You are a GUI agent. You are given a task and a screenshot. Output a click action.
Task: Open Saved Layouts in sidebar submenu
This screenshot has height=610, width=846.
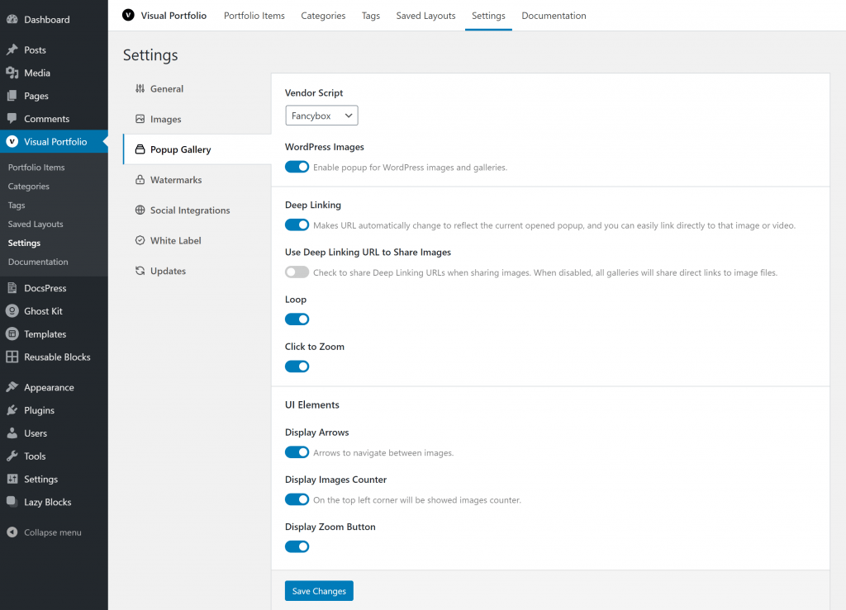coord(36,224)
